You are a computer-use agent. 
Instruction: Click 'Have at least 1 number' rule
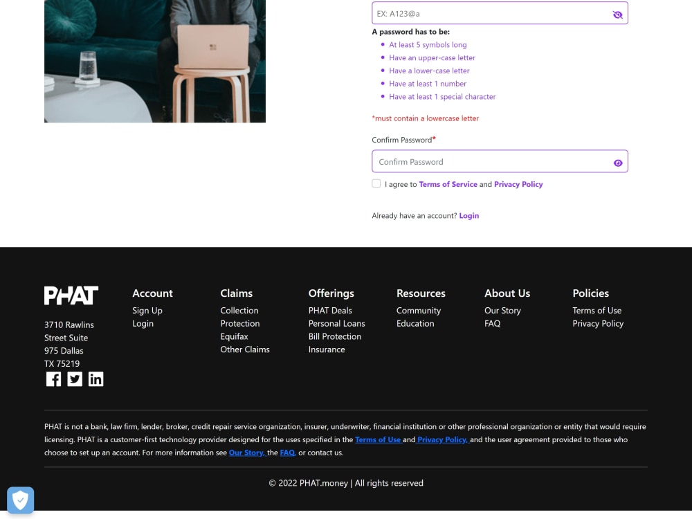[x=428, y=84]
